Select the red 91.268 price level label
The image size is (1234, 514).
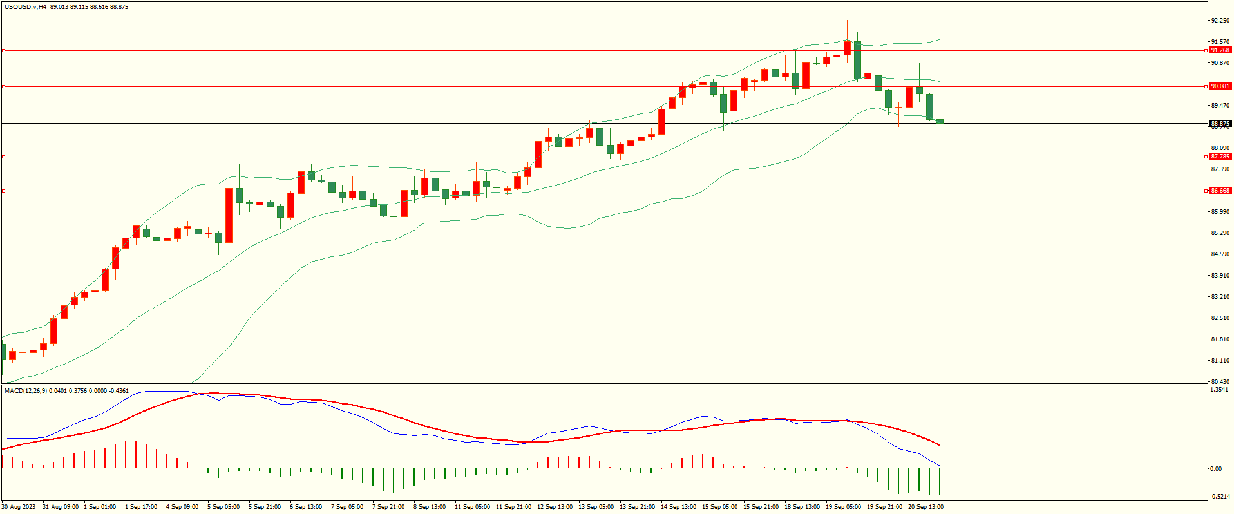[x=1220, y=50]
